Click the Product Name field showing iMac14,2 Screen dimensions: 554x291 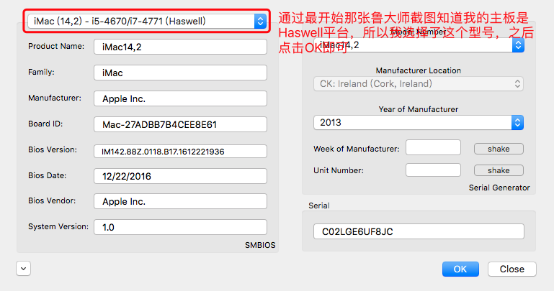[x=180, y=47]
